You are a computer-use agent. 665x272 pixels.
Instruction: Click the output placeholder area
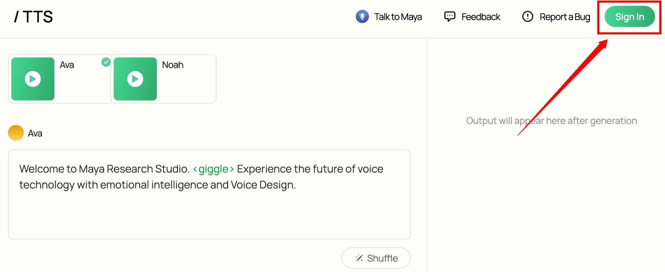[551, 121]
